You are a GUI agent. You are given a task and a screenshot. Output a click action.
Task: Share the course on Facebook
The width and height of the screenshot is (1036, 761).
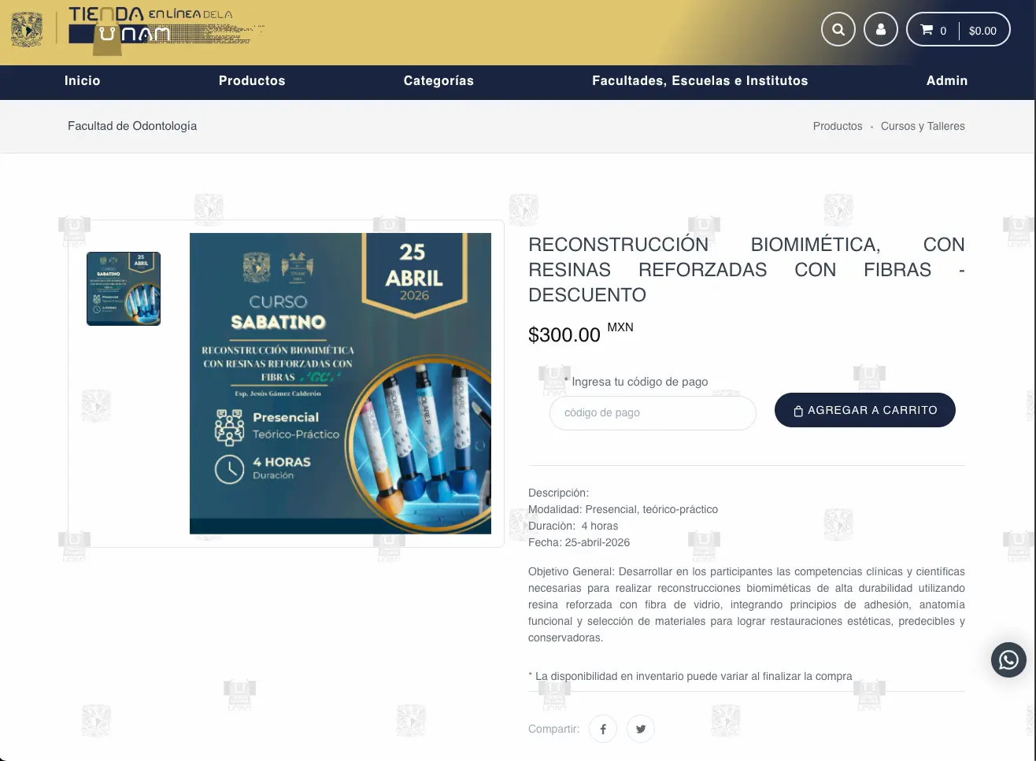point(603,729)
